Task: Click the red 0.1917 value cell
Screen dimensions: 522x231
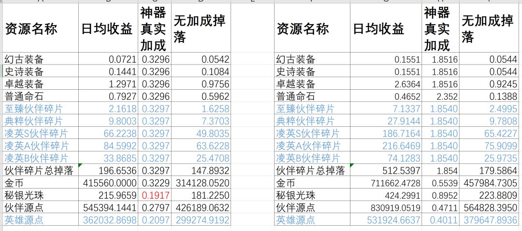Action: pos(155,195)
